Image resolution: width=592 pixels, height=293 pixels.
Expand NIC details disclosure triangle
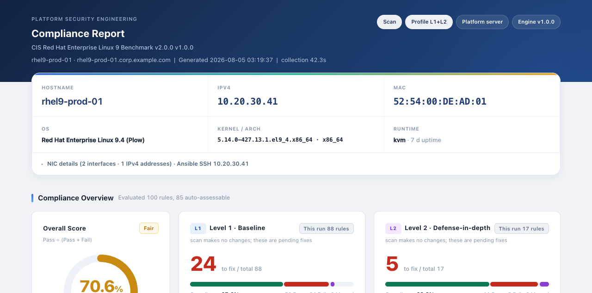43,164
